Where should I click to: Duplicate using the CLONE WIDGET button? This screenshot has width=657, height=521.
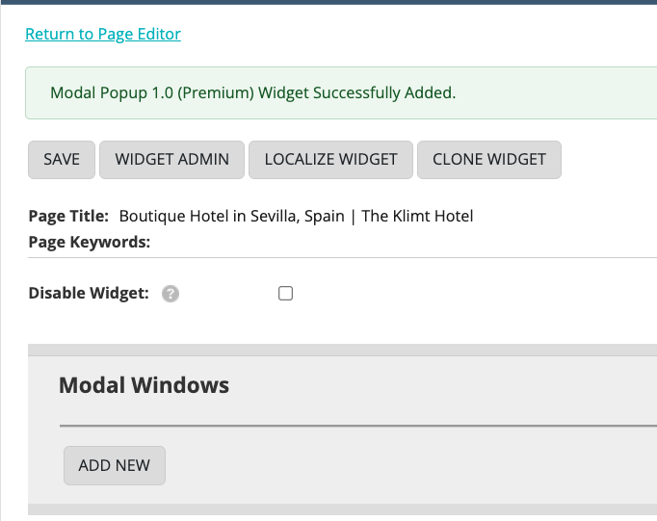click(488, 160)
